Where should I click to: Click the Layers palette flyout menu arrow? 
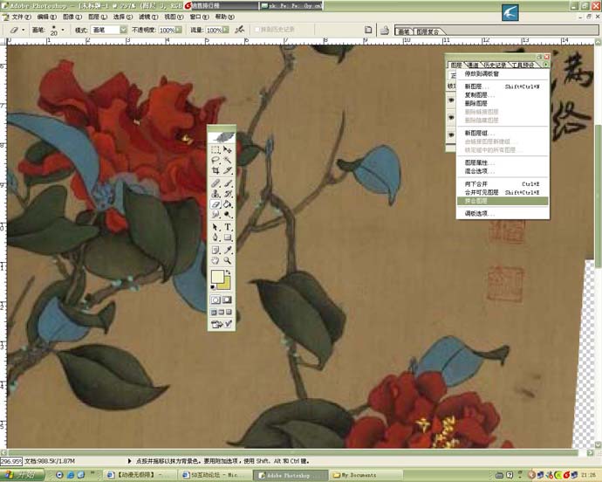tap(546, 65)
